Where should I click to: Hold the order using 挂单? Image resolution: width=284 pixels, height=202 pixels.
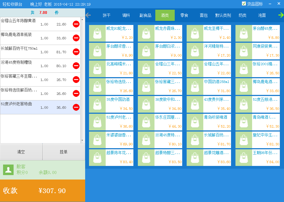[x=64, y=151]
